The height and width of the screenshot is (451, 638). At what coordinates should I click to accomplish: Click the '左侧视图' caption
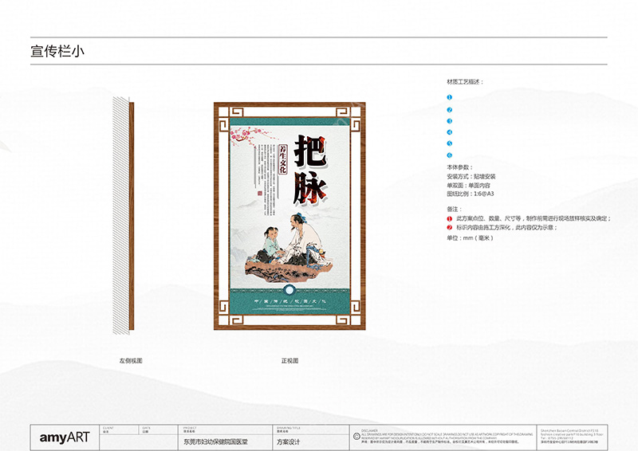click(131, 361)
